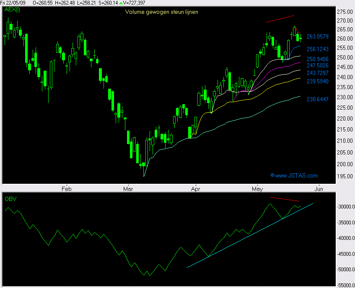Select the 243.7297 support level label

pos(317,73)
